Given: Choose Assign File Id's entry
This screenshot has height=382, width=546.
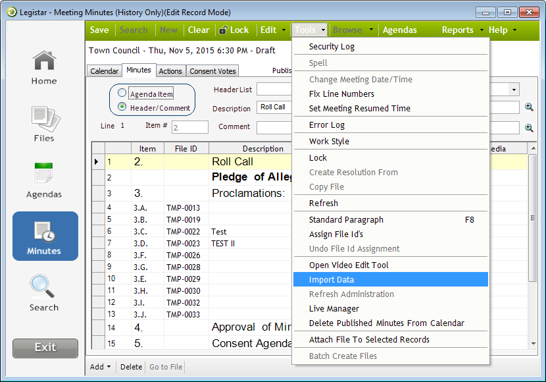Looking at the screenshot, I should (x=391, y=234).
